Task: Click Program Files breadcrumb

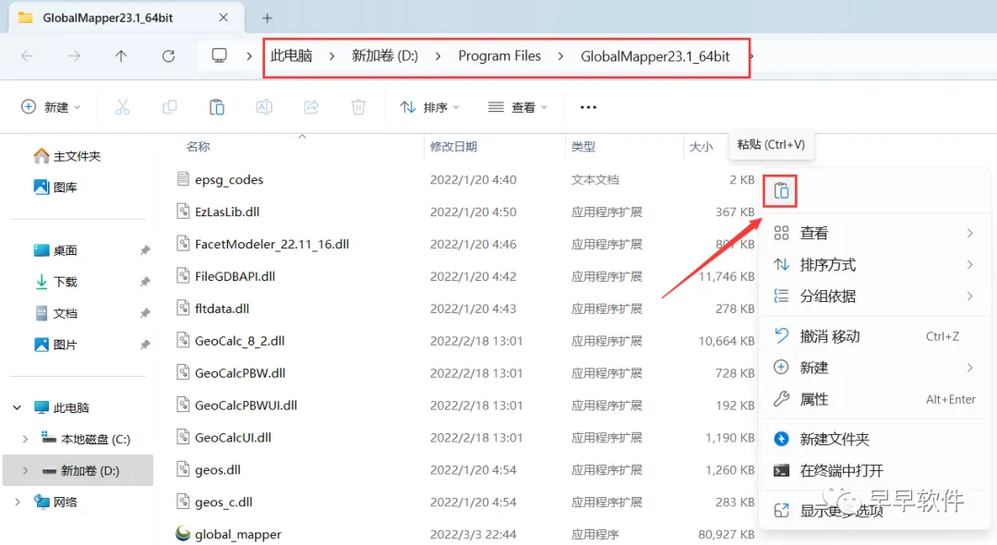Action: 499,56
